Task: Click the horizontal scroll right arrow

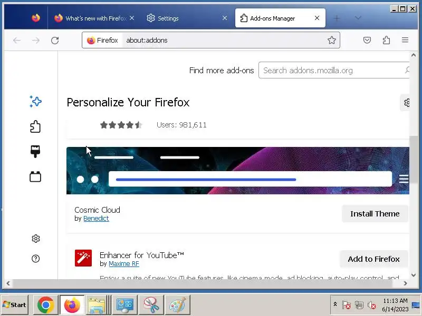Action: click(405, 283)
